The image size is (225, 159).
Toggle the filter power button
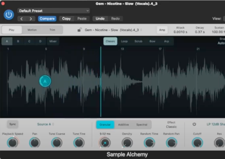(194, 124)
